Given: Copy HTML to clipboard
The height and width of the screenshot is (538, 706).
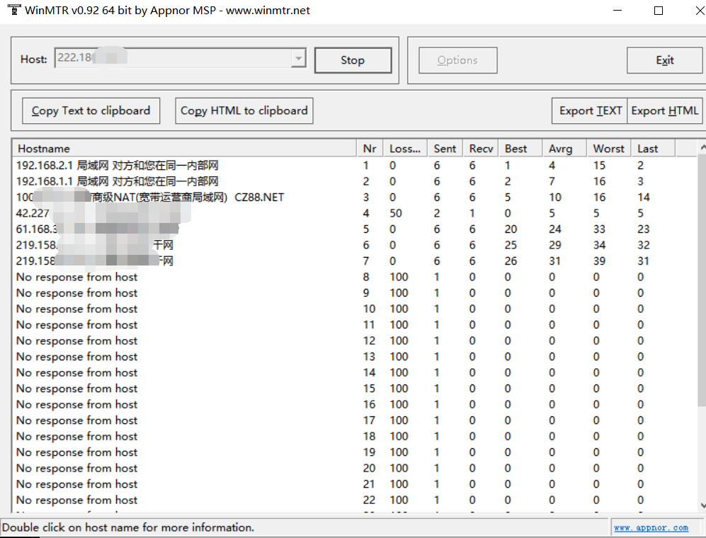Looking at the screenshot, I should pyautogui.click(x=244, y=110).
